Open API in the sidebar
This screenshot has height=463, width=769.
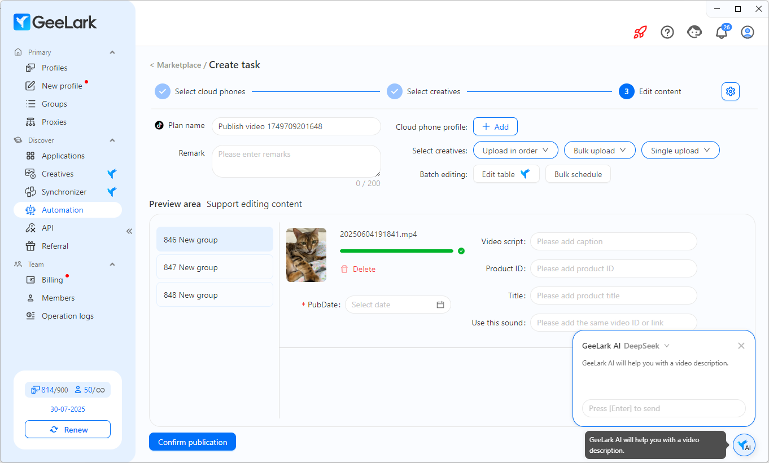[x=68, y=228]
